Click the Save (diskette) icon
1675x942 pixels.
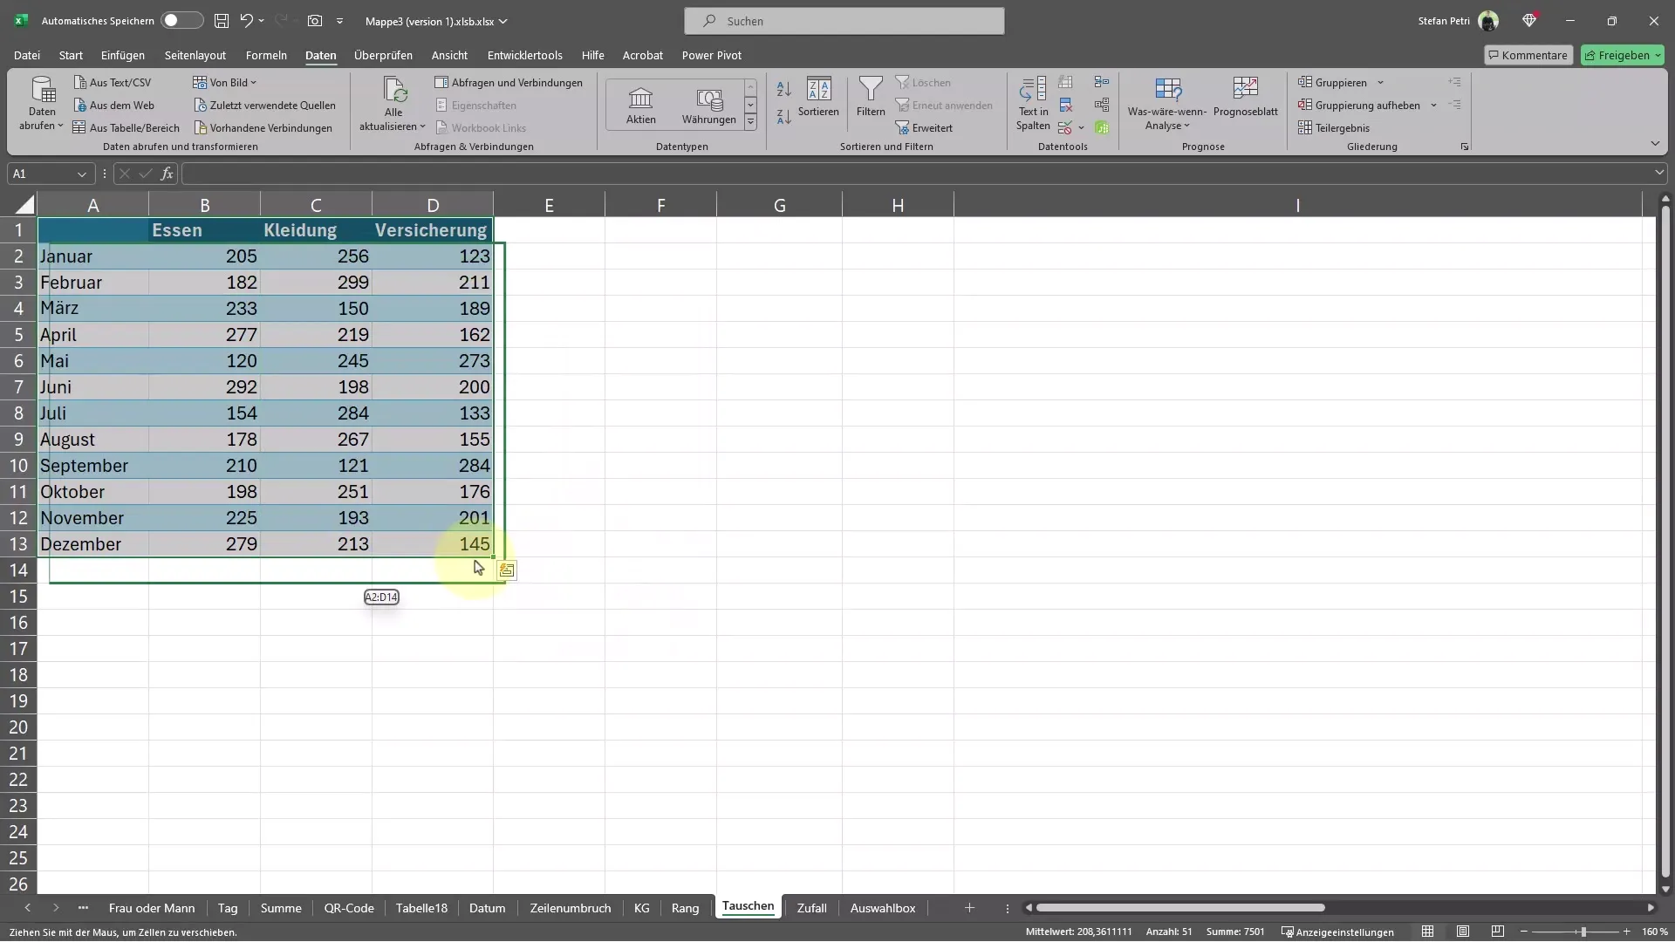222,21
